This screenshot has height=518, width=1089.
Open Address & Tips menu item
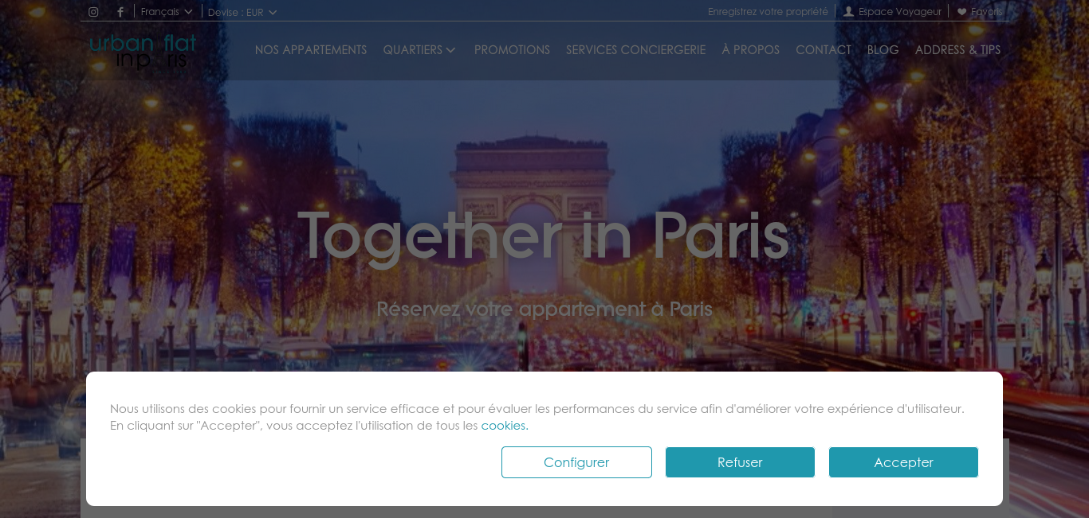pyautogui.click(x=957, y=50)
